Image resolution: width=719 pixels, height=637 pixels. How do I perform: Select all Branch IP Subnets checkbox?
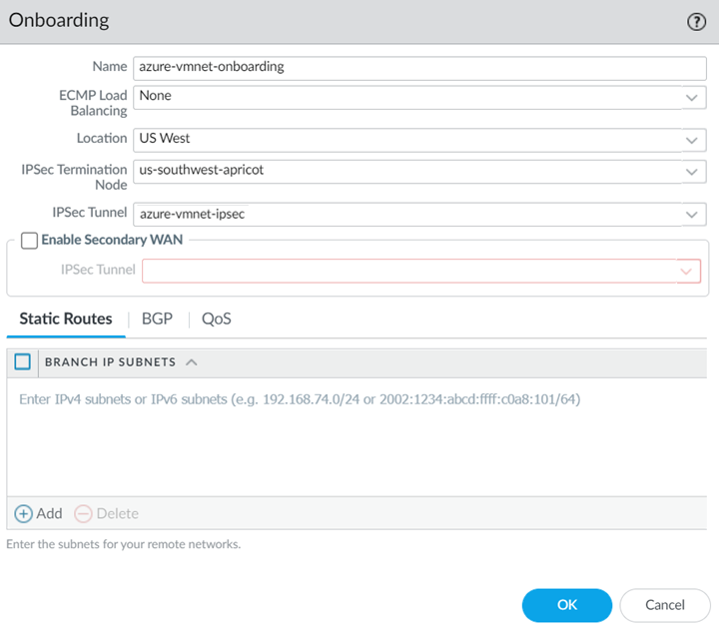click(23, 361)
